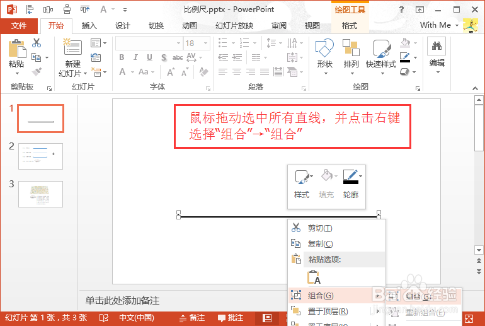Click New Slide (新建幻灯片) icon
Viewport: 485px width, 326px height.
point(72,47)
